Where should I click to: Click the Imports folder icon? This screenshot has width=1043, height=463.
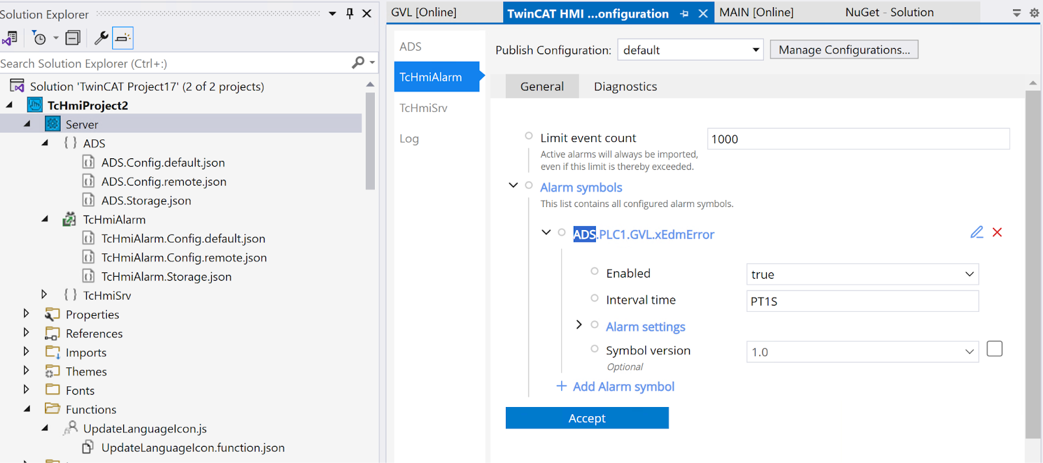[x=52, y=352]
